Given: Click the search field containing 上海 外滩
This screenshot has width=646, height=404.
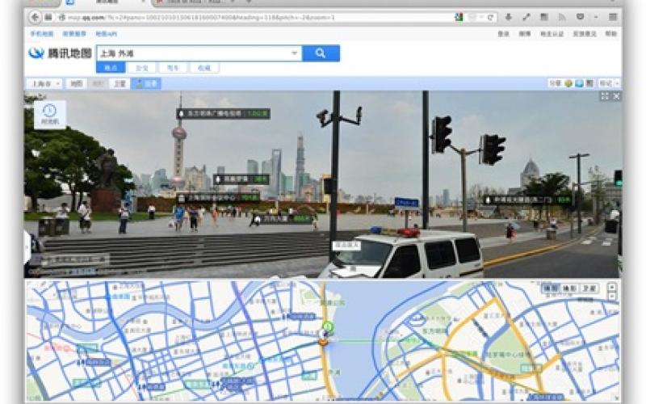Looking at the screenshot, I should [194, 53].
